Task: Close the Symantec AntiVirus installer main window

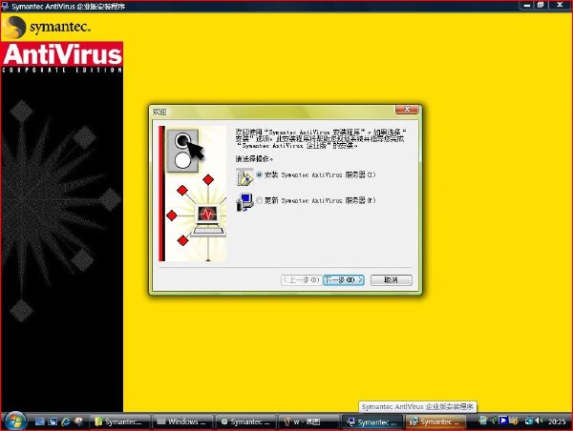Action: (560, 5)
